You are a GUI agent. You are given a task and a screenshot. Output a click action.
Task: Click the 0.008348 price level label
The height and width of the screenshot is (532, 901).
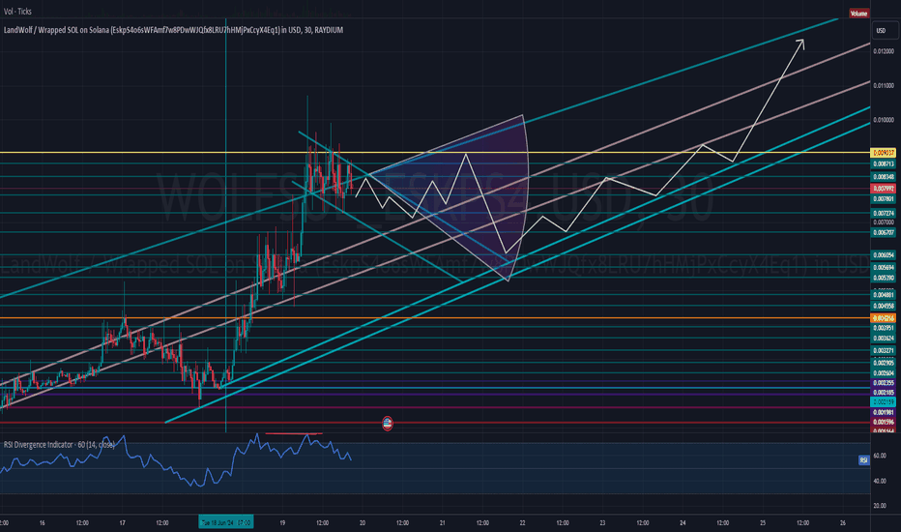point(884,177)
